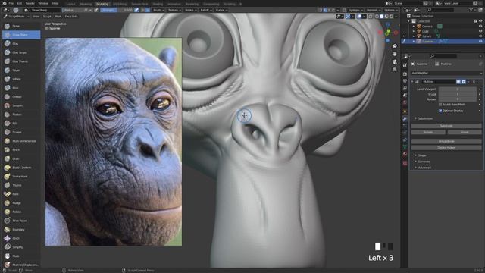Click the Subdivide button
The width and height of the screenshot is (485, 273).
(x=446, y=126)
